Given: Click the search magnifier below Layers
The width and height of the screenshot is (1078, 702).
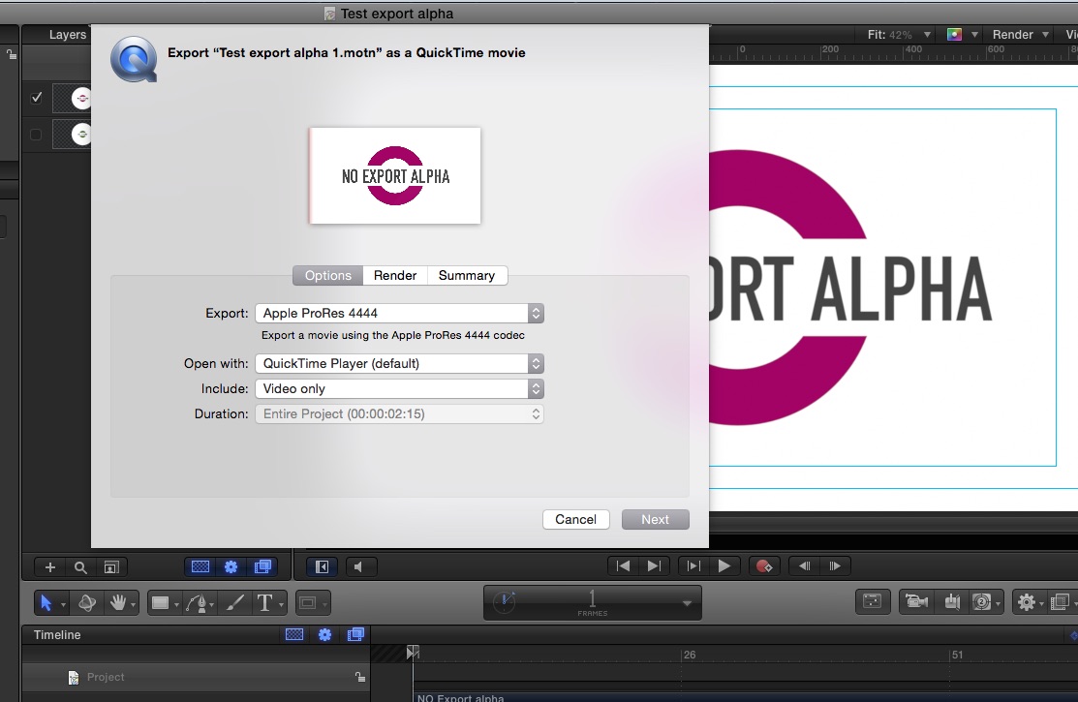Looking at the screenshot, I should (81, 567).
